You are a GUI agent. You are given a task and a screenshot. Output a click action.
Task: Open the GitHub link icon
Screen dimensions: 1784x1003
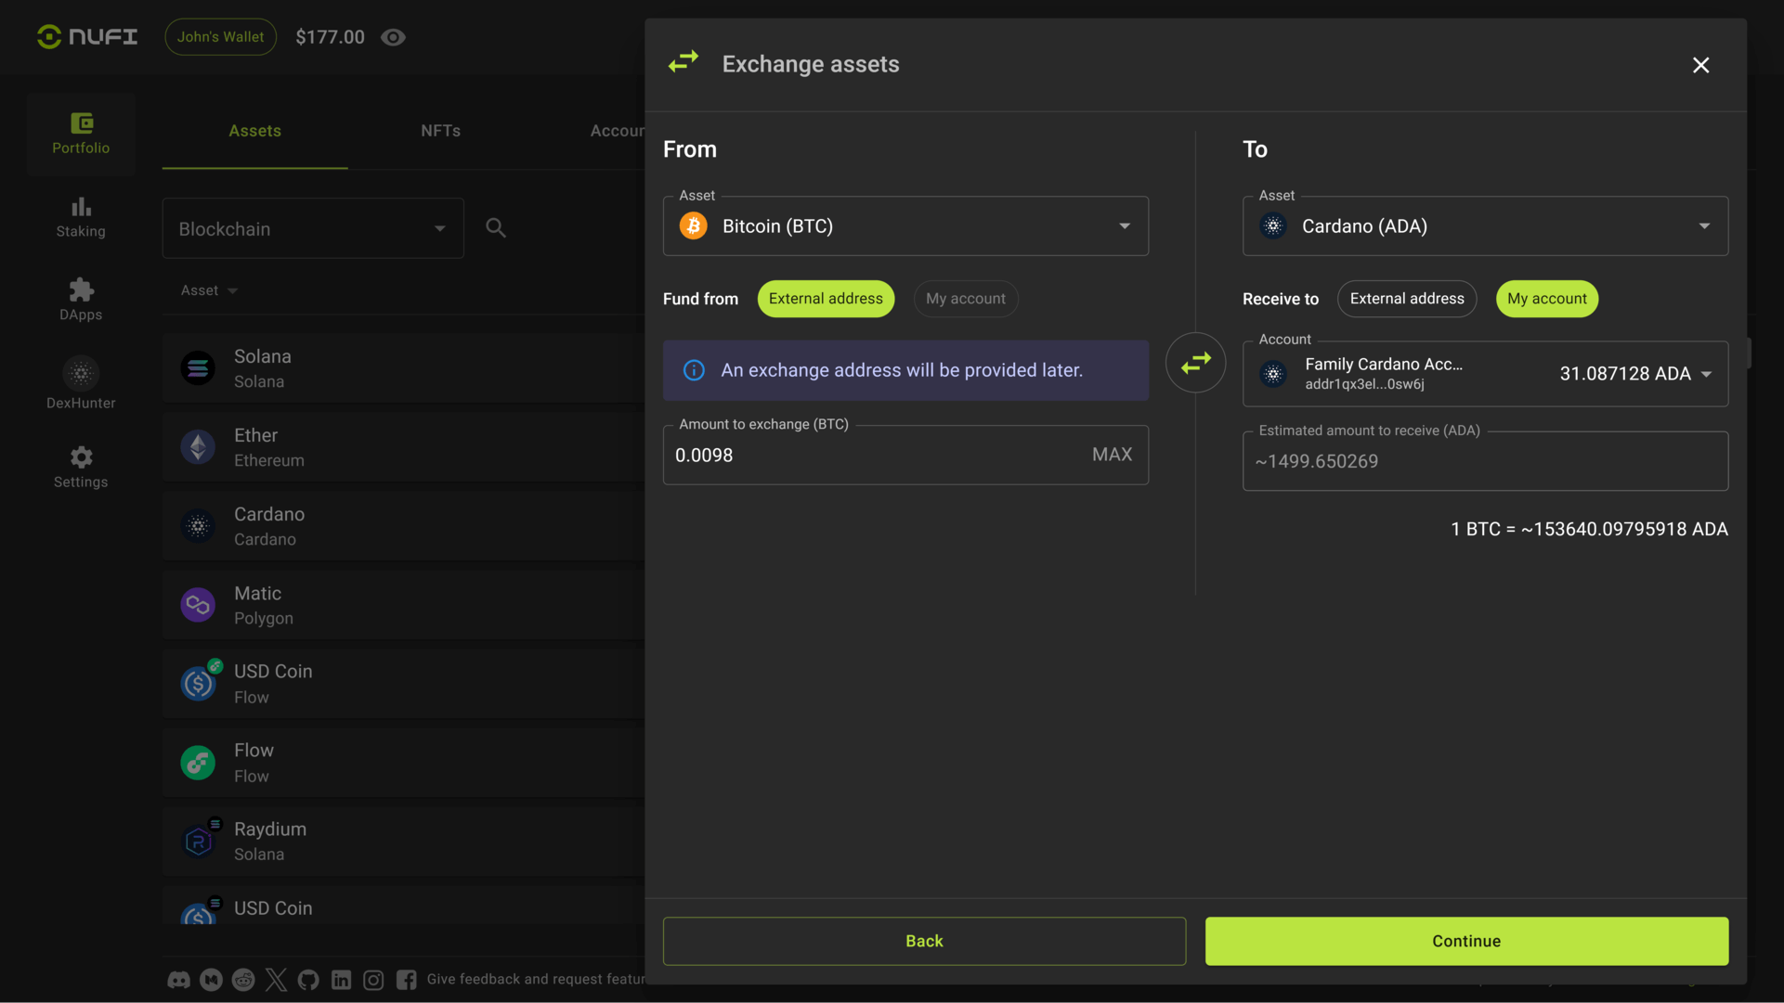tap(308, 980)
